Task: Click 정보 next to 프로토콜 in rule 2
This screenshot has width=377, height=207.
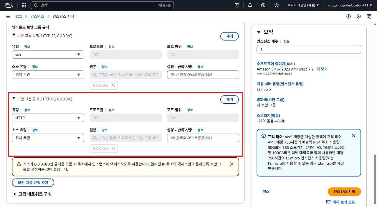Action: coord(111,110)
